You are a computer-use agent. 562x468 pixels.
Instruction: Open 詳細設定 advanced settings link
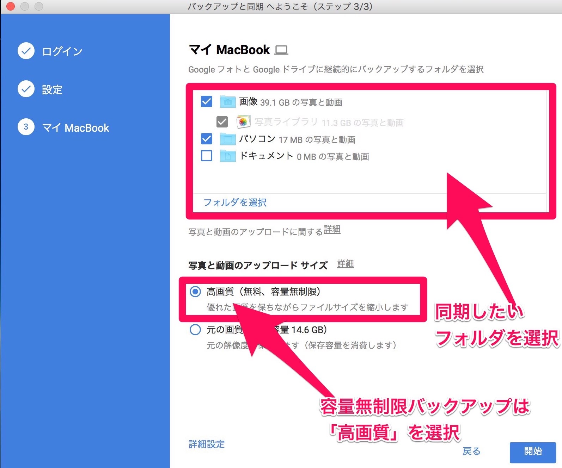pos(207,444)
